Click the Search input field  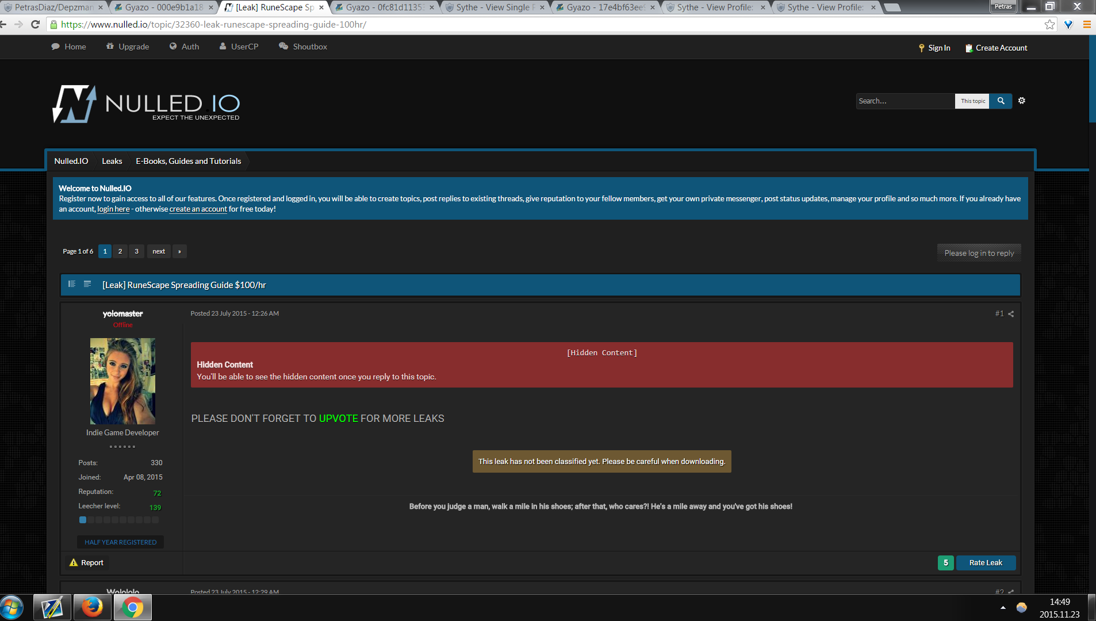[x=905, y=101]
